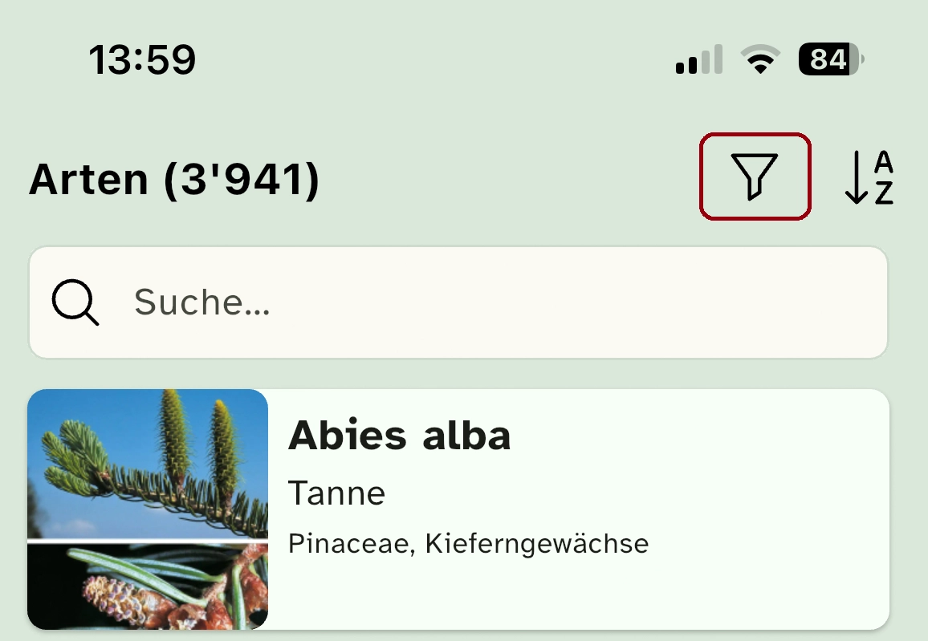928x641 pixels.
Task: Tap the down arrow of the sort control
Action: pyautogui.click(x=856, y=177)
